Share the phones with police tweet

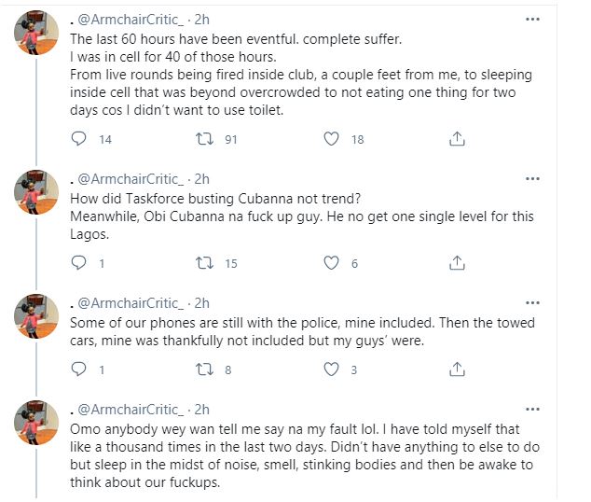(457, 370)
